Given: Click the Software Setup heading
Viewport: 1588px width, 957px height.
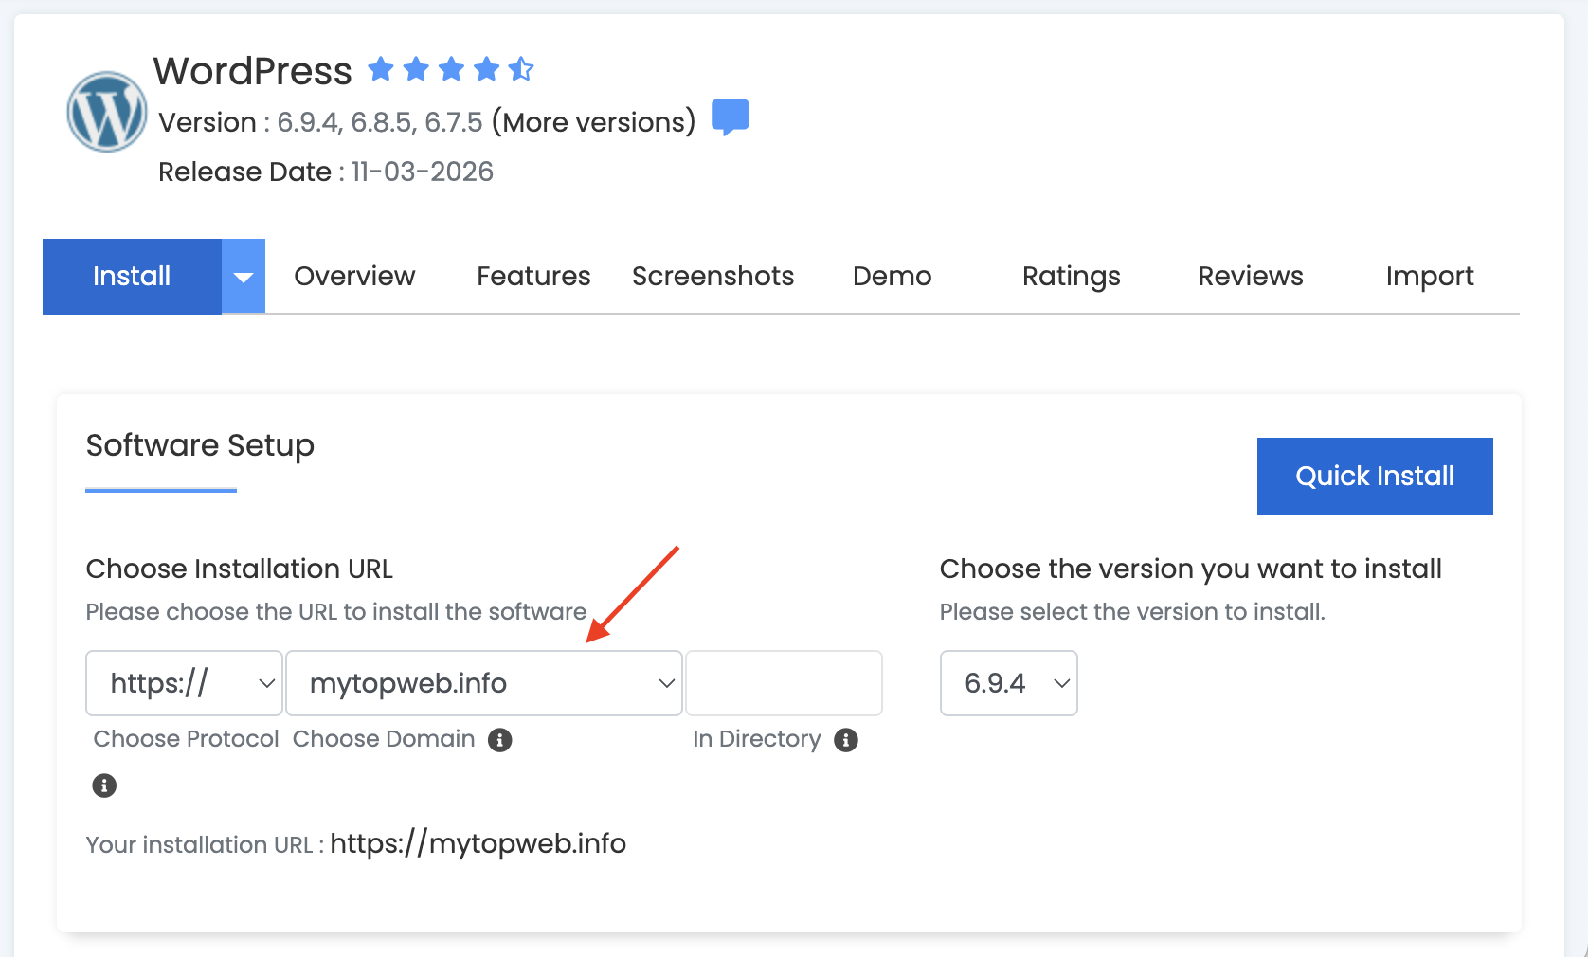Looking at the screenshot, I should point(200,445).
